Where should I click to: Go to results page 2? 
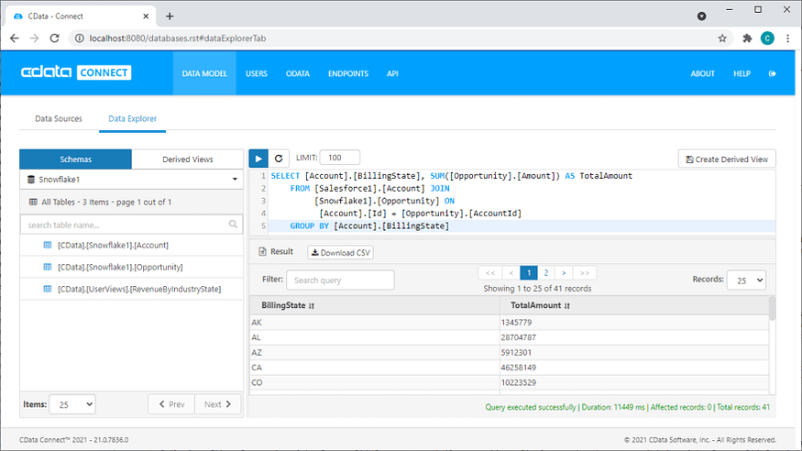[x=546, y=273]
